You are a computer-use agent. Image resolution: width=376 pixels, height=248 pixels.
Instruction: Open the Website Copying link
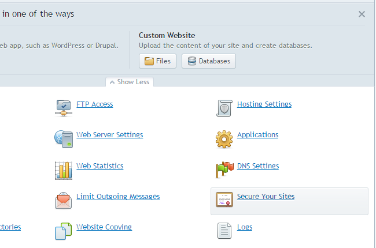pos(104,227)
